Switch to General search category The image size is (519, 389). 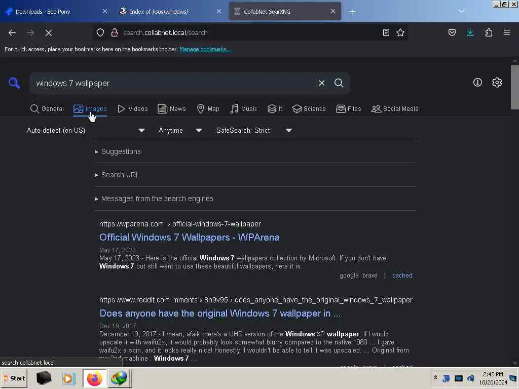point(47,109)
